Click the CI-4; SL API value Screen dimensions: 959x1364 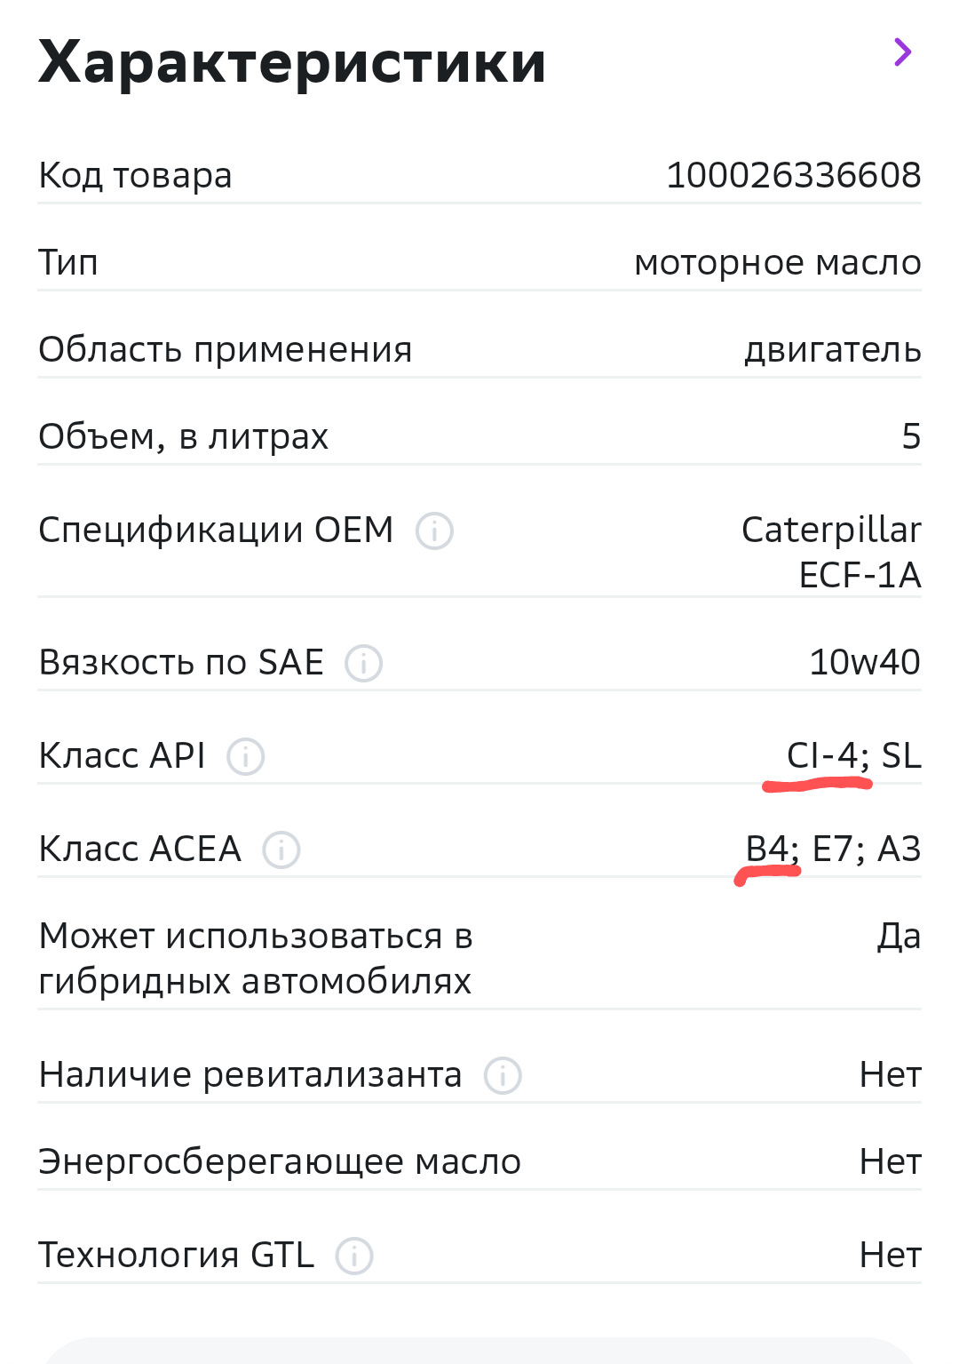853,755
